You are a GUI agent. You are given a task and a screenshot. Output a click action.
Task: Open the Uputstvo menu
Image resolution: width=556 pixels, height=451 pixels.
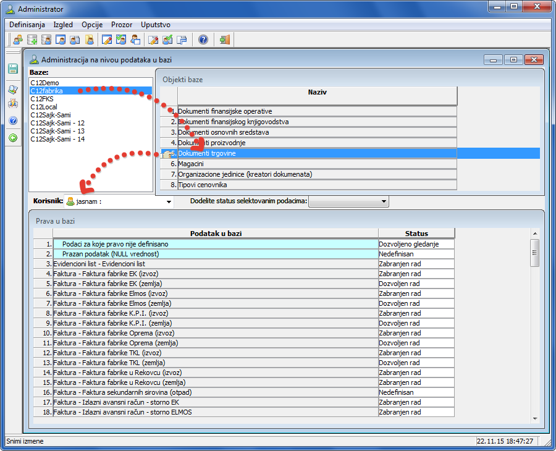pos(156,25)
